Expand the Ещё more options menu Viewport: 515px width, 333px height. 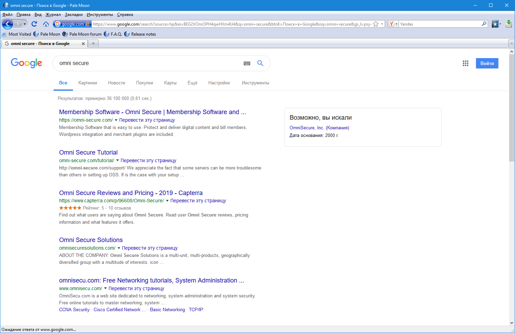(x=193, y=83)
